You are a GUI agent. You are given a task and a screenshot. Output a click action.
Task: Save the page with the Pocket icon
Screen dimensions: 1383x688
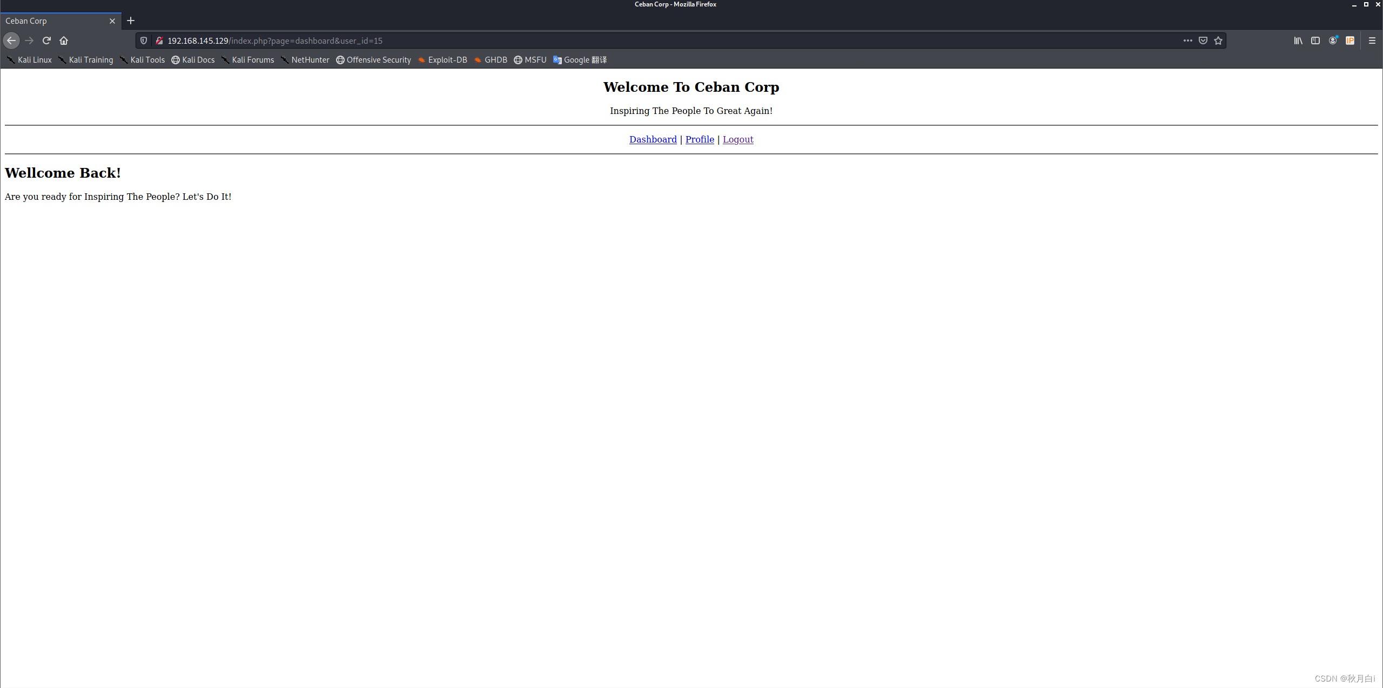click(x=1203, y=41)
